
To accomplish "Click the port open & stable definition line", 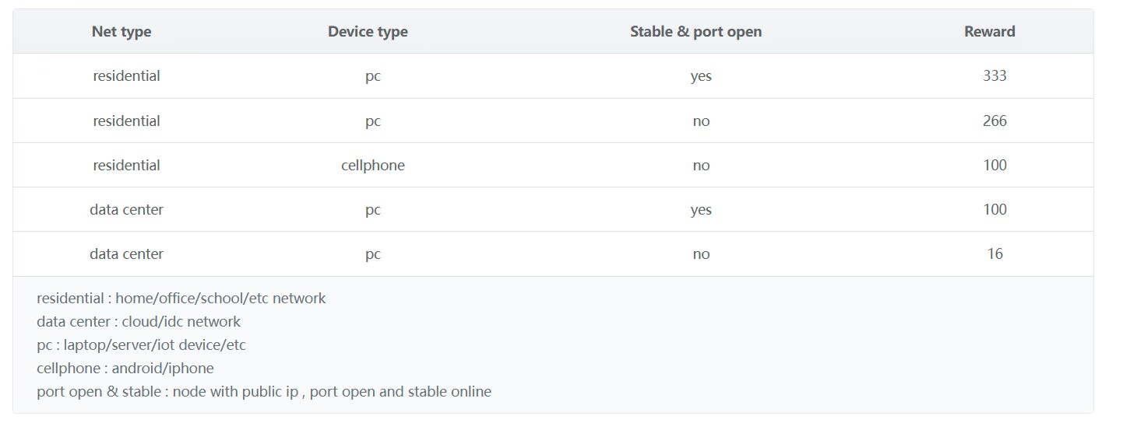I will 264,392.
